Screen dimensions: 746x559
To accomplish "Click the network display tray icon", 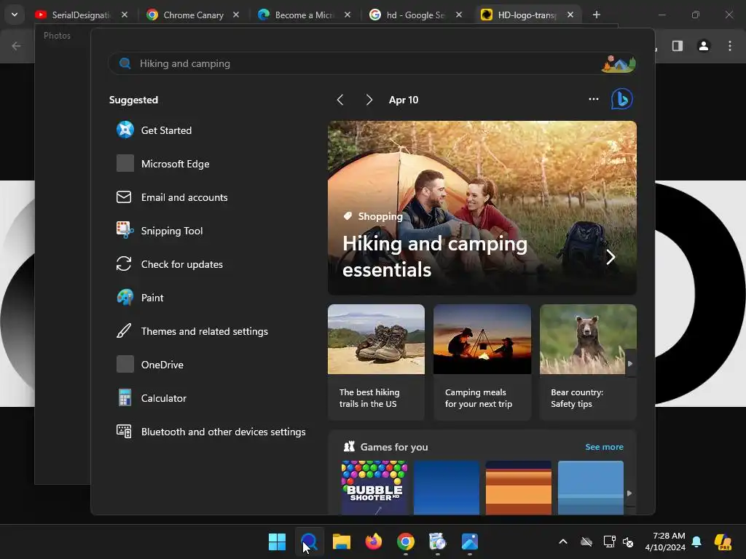I will [x=609, y=542].
